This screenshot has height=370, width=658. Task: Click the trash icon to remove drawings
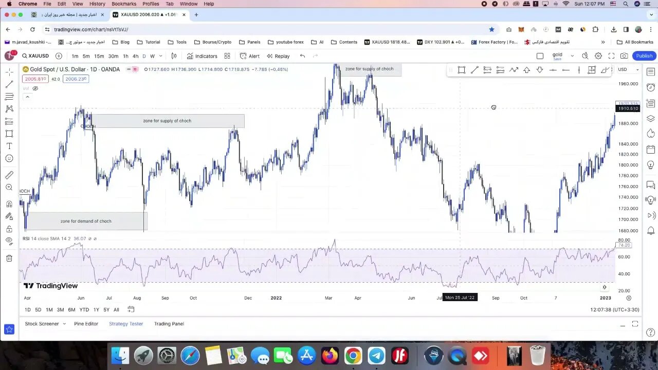pos(9,258)
